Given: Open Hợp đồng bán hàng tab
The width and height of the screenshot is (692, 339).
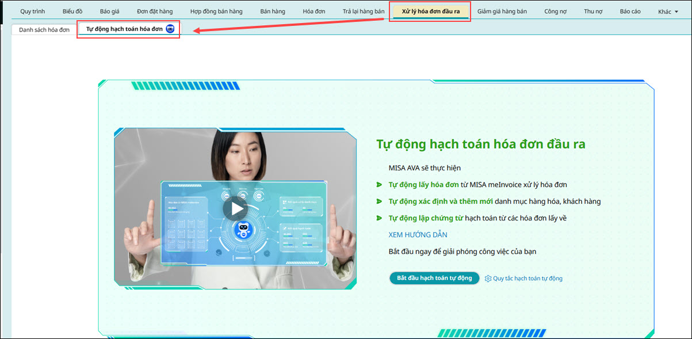Looking at the screenshot, I should tap(216, 12).
